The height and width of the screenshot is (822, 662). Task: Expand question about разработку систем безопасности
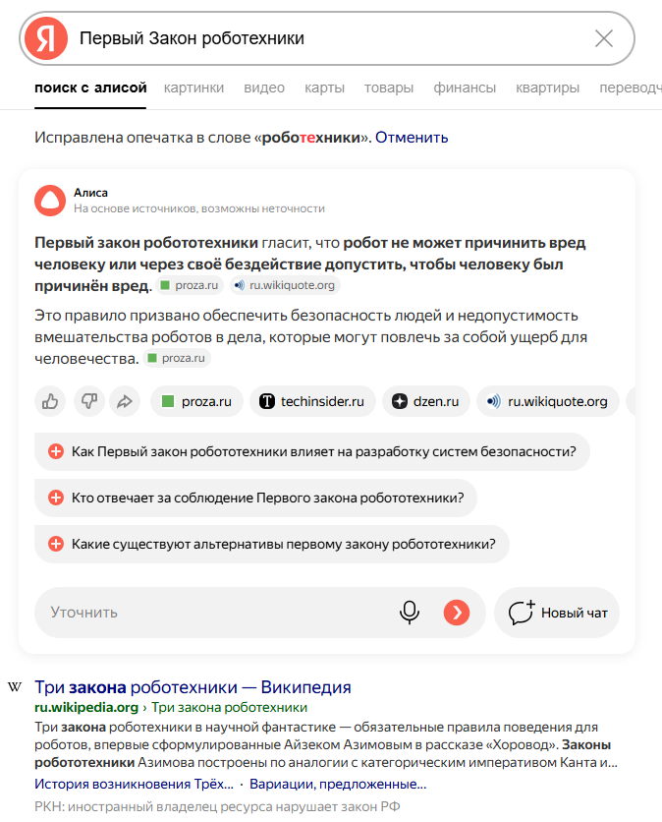[312, 452]
